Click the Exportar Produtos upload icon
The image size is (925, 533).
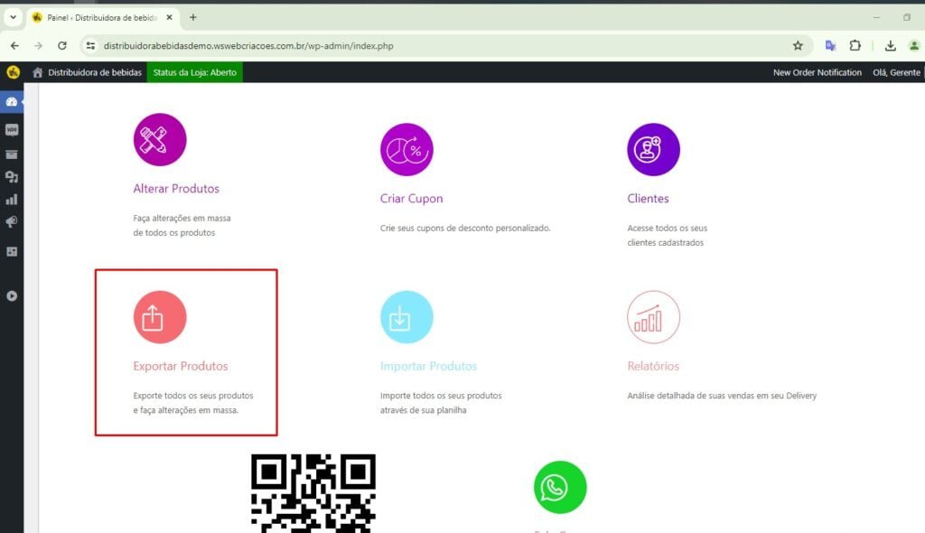(x=160, y=317)
